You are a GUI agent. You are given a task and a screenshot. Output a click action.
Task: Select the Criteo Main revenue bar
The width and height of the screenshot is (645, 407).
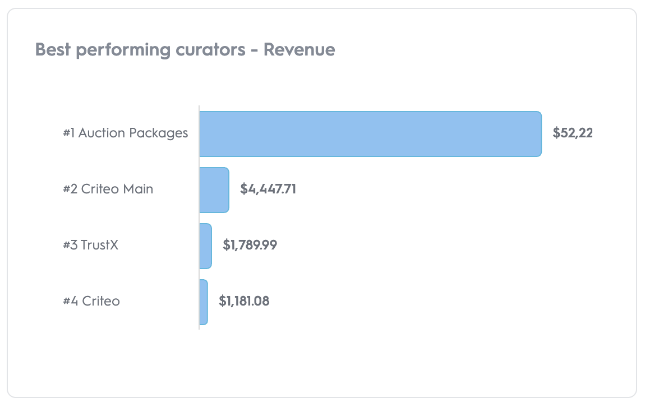click(x=214, y=190)
